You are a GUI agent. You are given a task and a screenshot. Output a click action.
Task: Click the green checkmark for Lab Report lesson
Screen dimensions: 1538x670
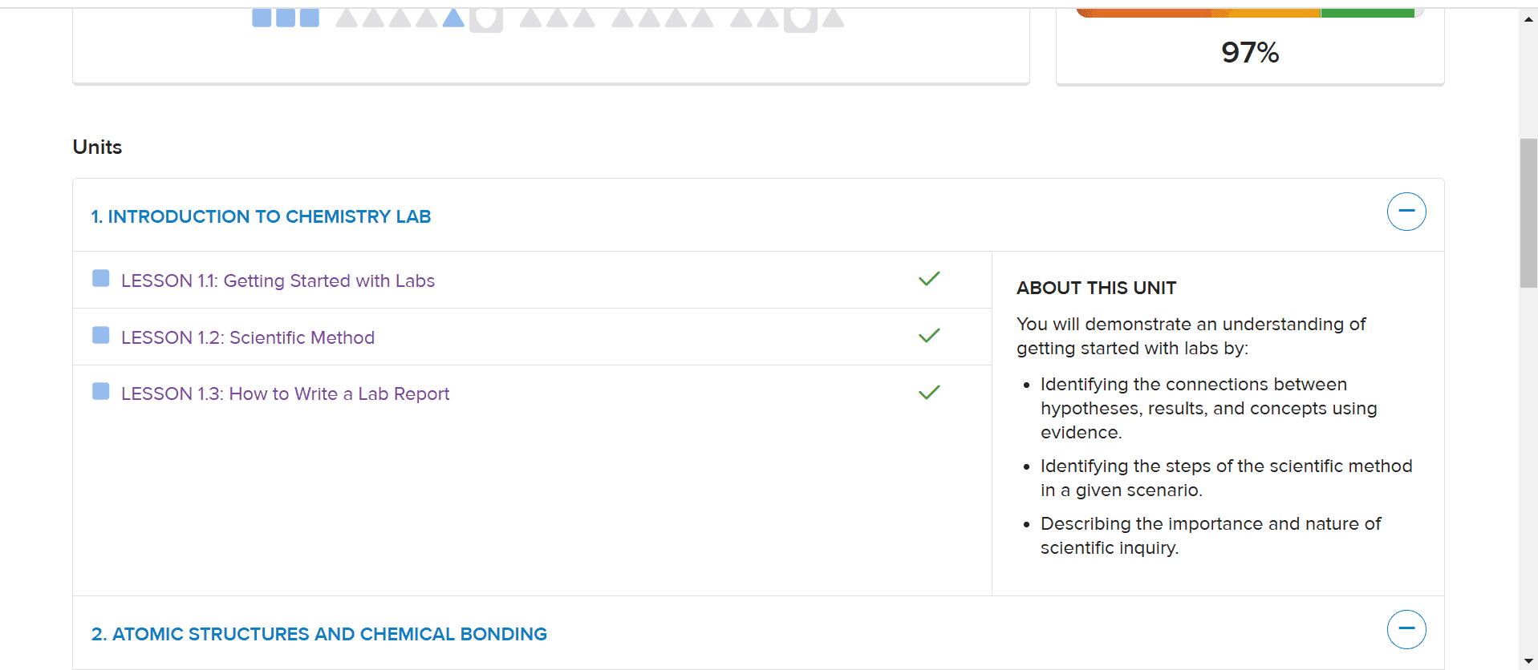(x=929, y=393)
